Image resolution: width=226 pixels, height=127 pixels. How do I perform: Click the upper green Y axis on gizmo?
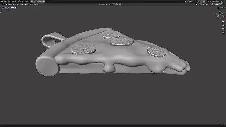tap(222, 14)
